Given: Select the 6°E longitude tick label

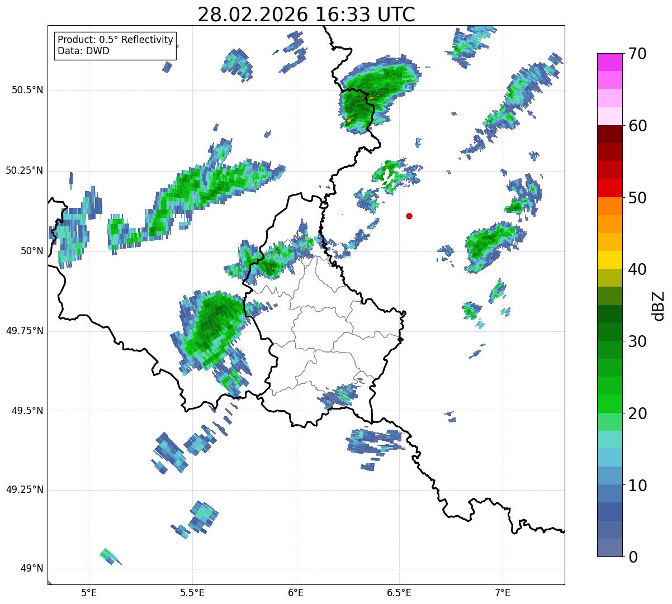Looking at the screenshot, I should click(296, 592).
